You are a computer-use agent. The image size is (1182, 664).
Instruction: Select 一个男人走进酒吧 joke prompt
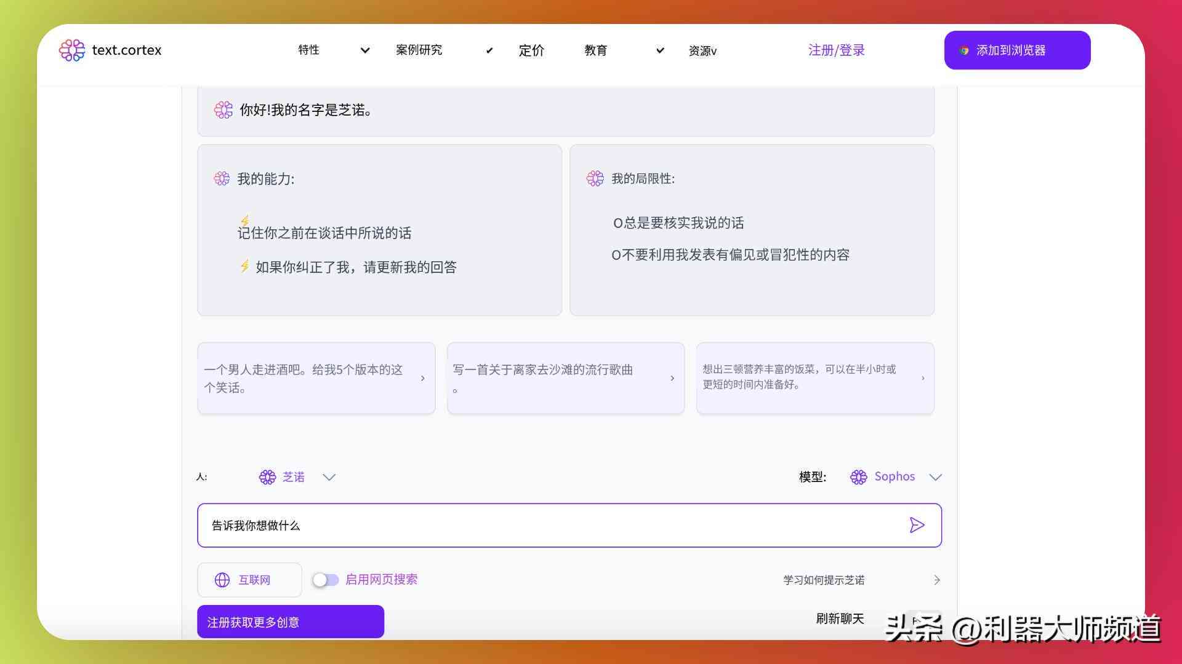coord(316,377)
